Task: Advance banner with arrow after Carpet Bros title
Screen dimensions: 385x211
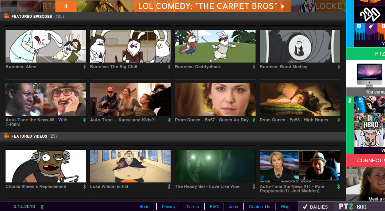Action: tap(283, 6)
